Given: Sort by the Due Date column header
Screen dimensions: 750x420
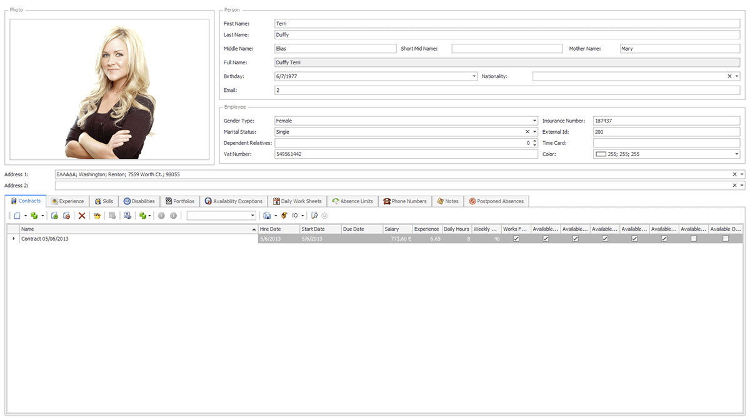Looking at the screenshot, I should tap(362, 229).
